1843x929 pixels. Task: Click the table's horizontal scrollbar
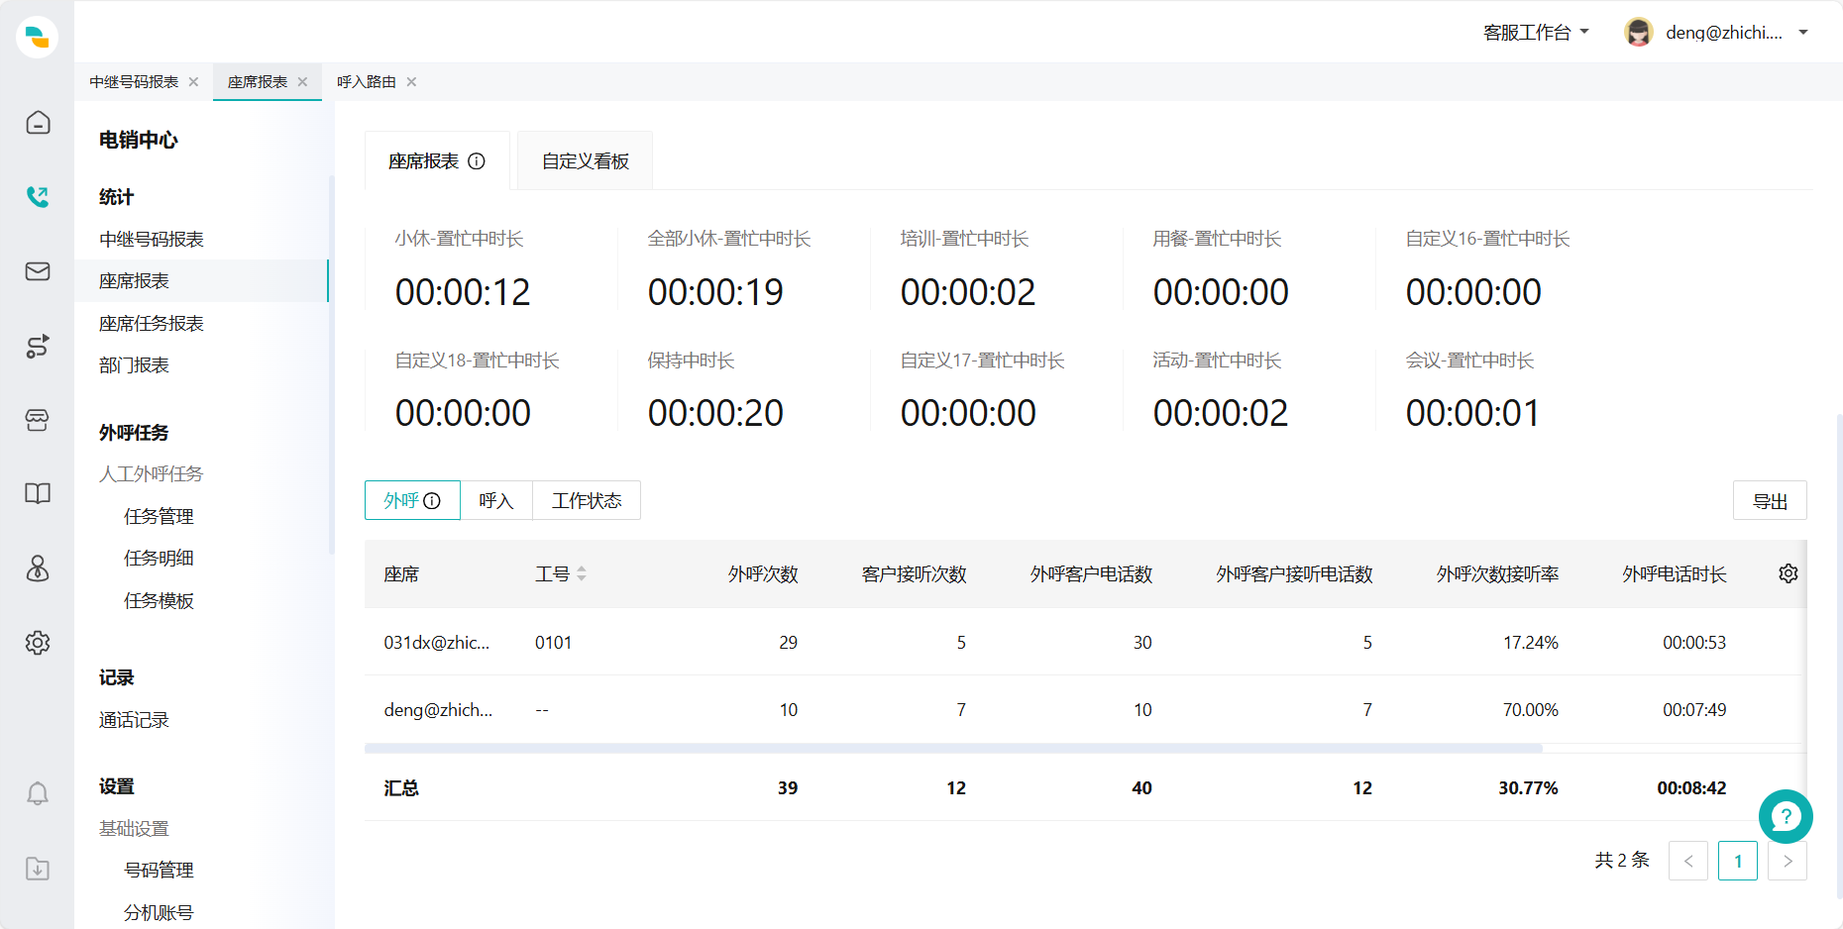(x=953, y=749)
